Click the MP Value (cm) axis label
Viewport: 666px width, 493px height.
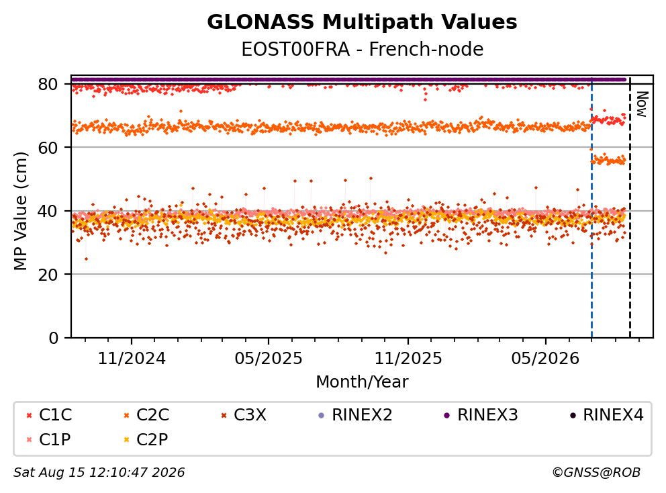pyautogui.click(x=20, y=211)
